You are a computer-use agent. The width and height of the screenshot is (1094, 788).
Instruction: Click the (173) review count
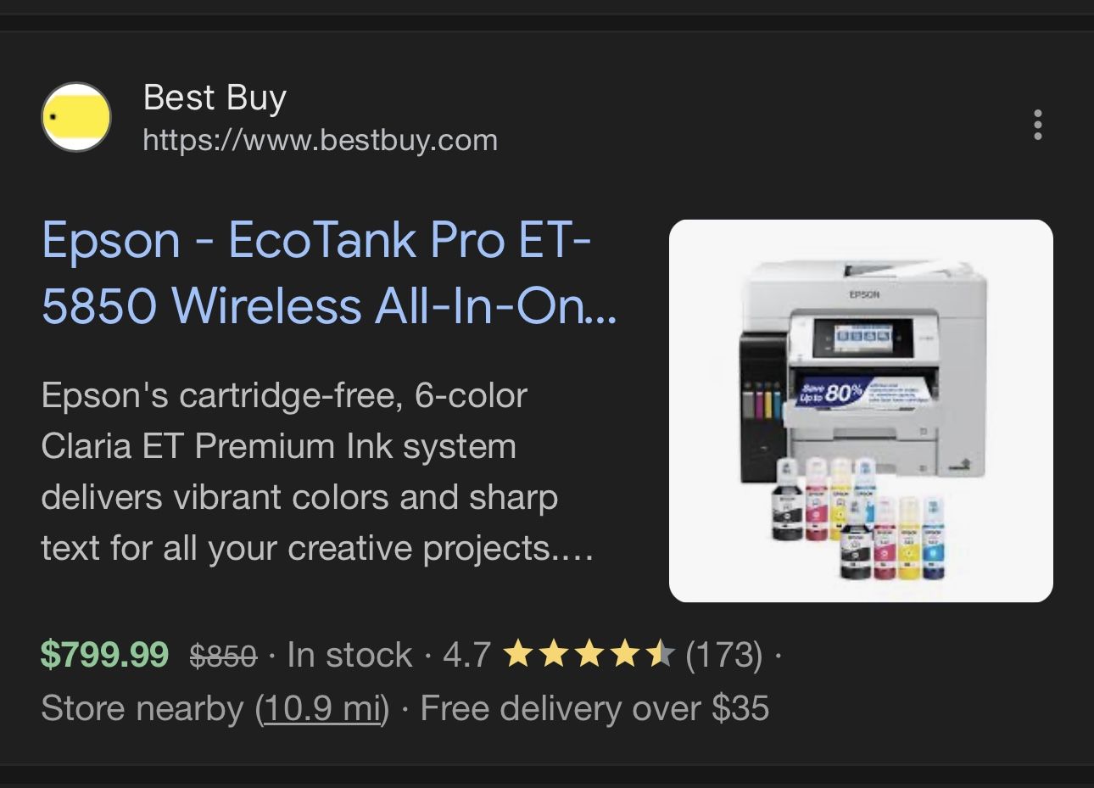pos(723,655)
